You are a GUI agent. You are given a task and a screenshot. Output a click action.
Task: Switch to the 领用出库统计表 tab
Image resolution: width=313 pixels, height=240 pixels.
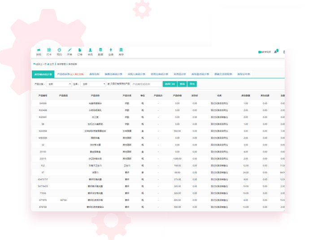coord(159,74)
